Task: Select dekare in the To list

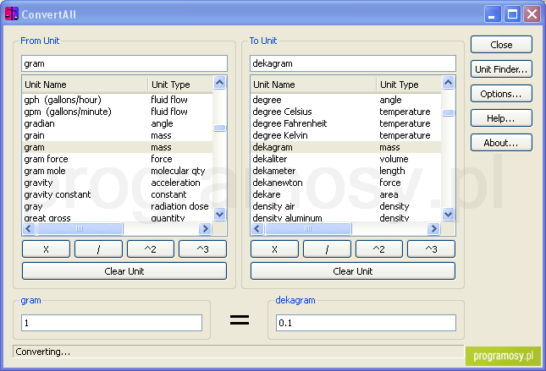Action: (345, 194)
